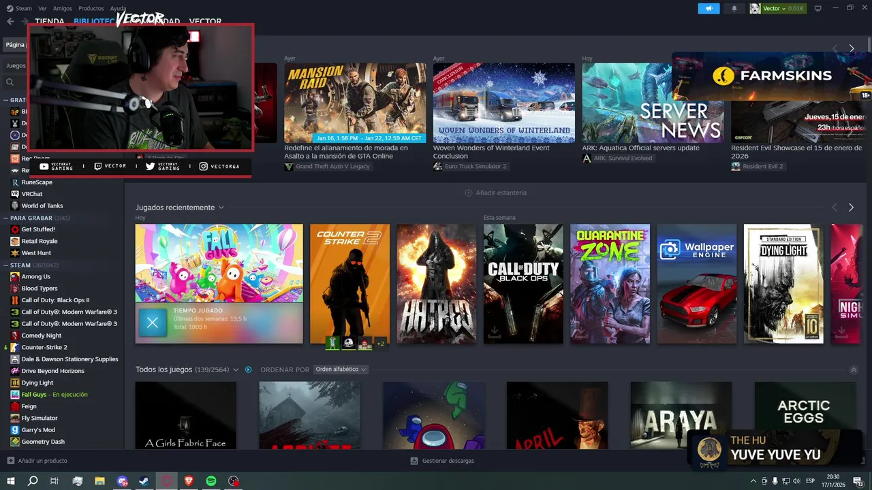This screenshot has height=490, width=872.
Task: Open the Call of Duty Black Ops cover
Action: 523,284
